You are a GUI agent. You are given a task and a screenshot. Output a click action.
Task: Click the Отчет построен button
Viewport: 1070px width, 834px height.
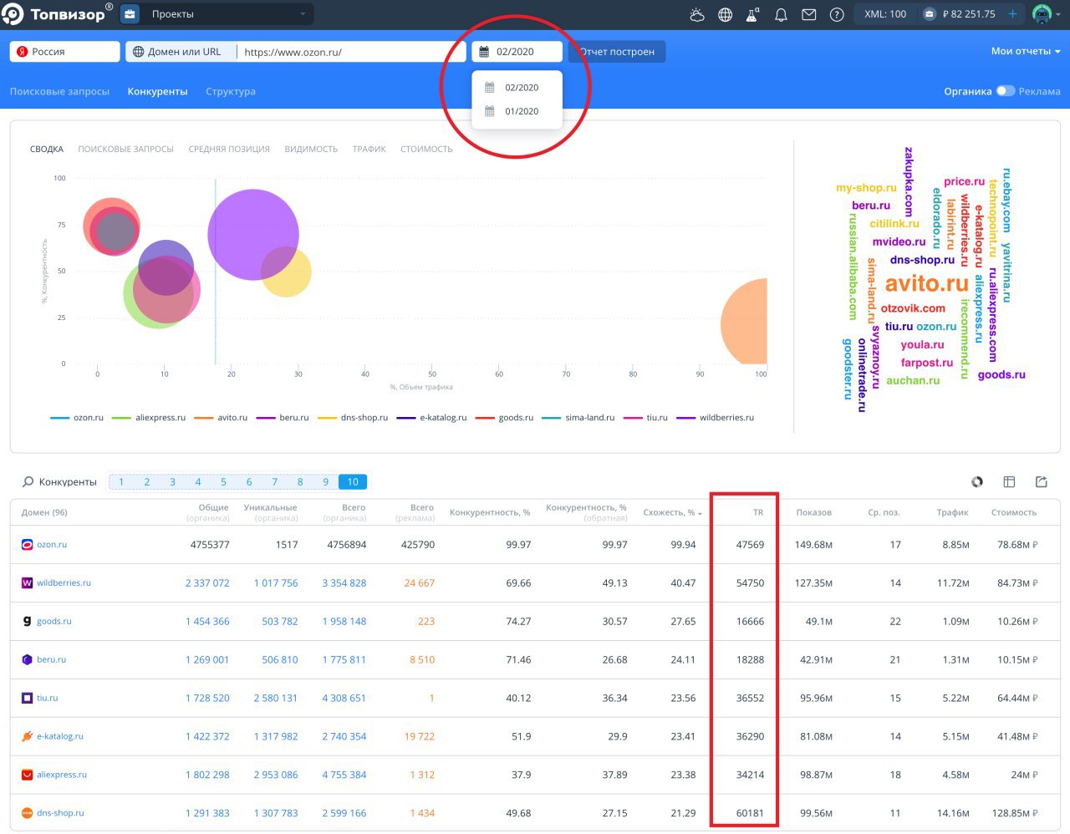(x=617, y=52)
